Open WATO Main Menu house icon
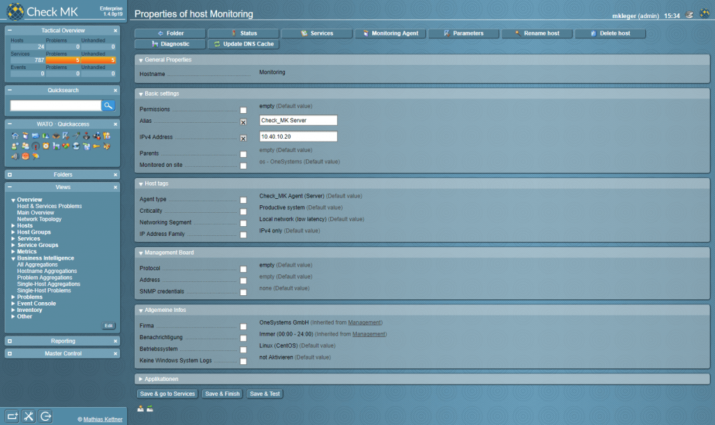Image resolution: width=715 pixels, height=425 pixels. tap(15, 136)
